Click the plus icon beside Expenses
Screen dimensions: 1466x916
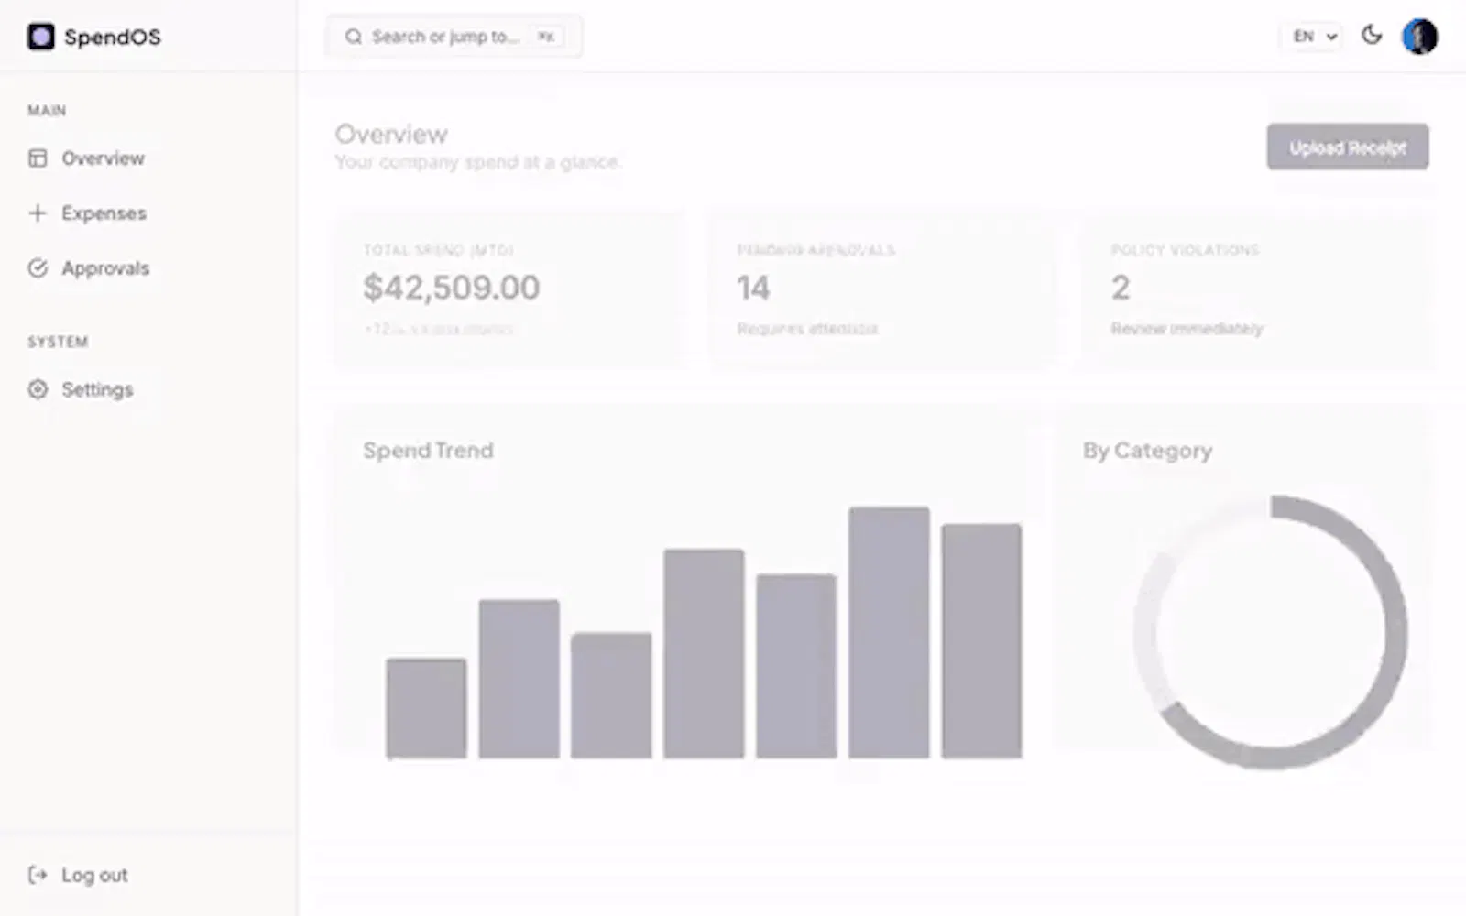pos(38,213)
